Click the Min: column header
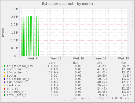The width and height of the screenshot is (135, 103). click(76, 63)
